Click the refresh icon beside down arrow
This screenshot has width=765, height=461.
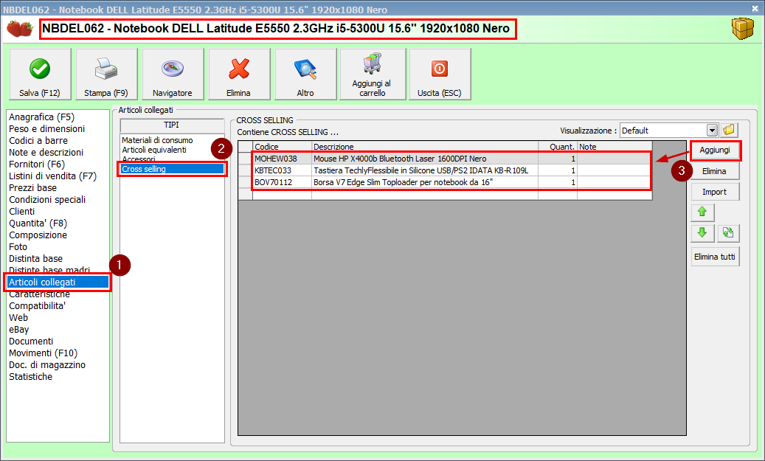pos(728,233)
